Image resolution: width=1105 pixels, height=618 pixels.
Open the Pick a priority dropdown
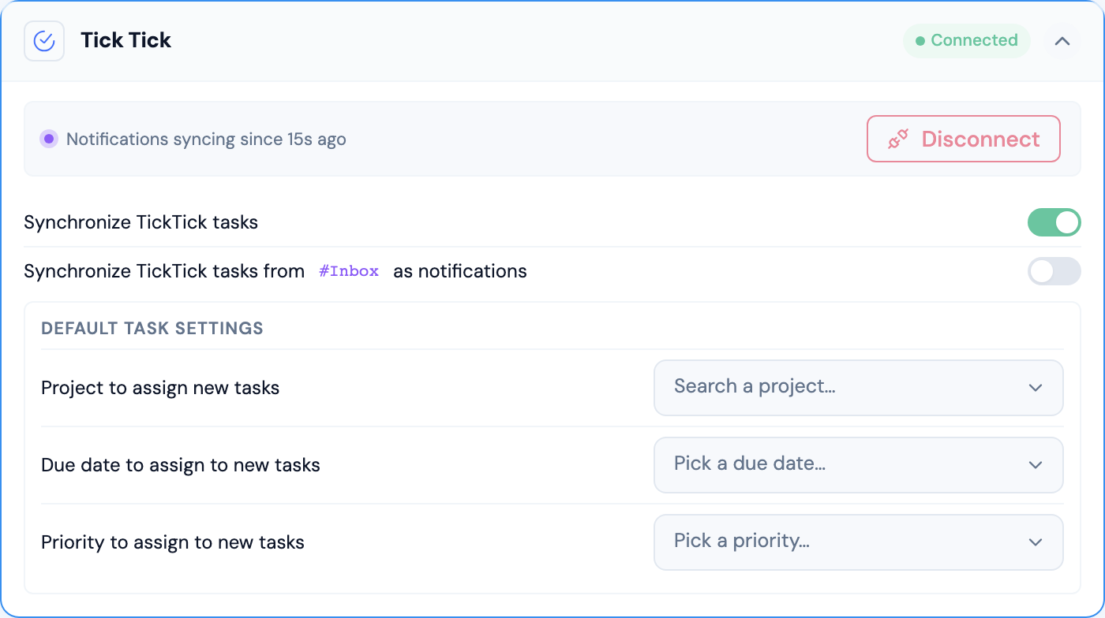click(x=859, y=542)
